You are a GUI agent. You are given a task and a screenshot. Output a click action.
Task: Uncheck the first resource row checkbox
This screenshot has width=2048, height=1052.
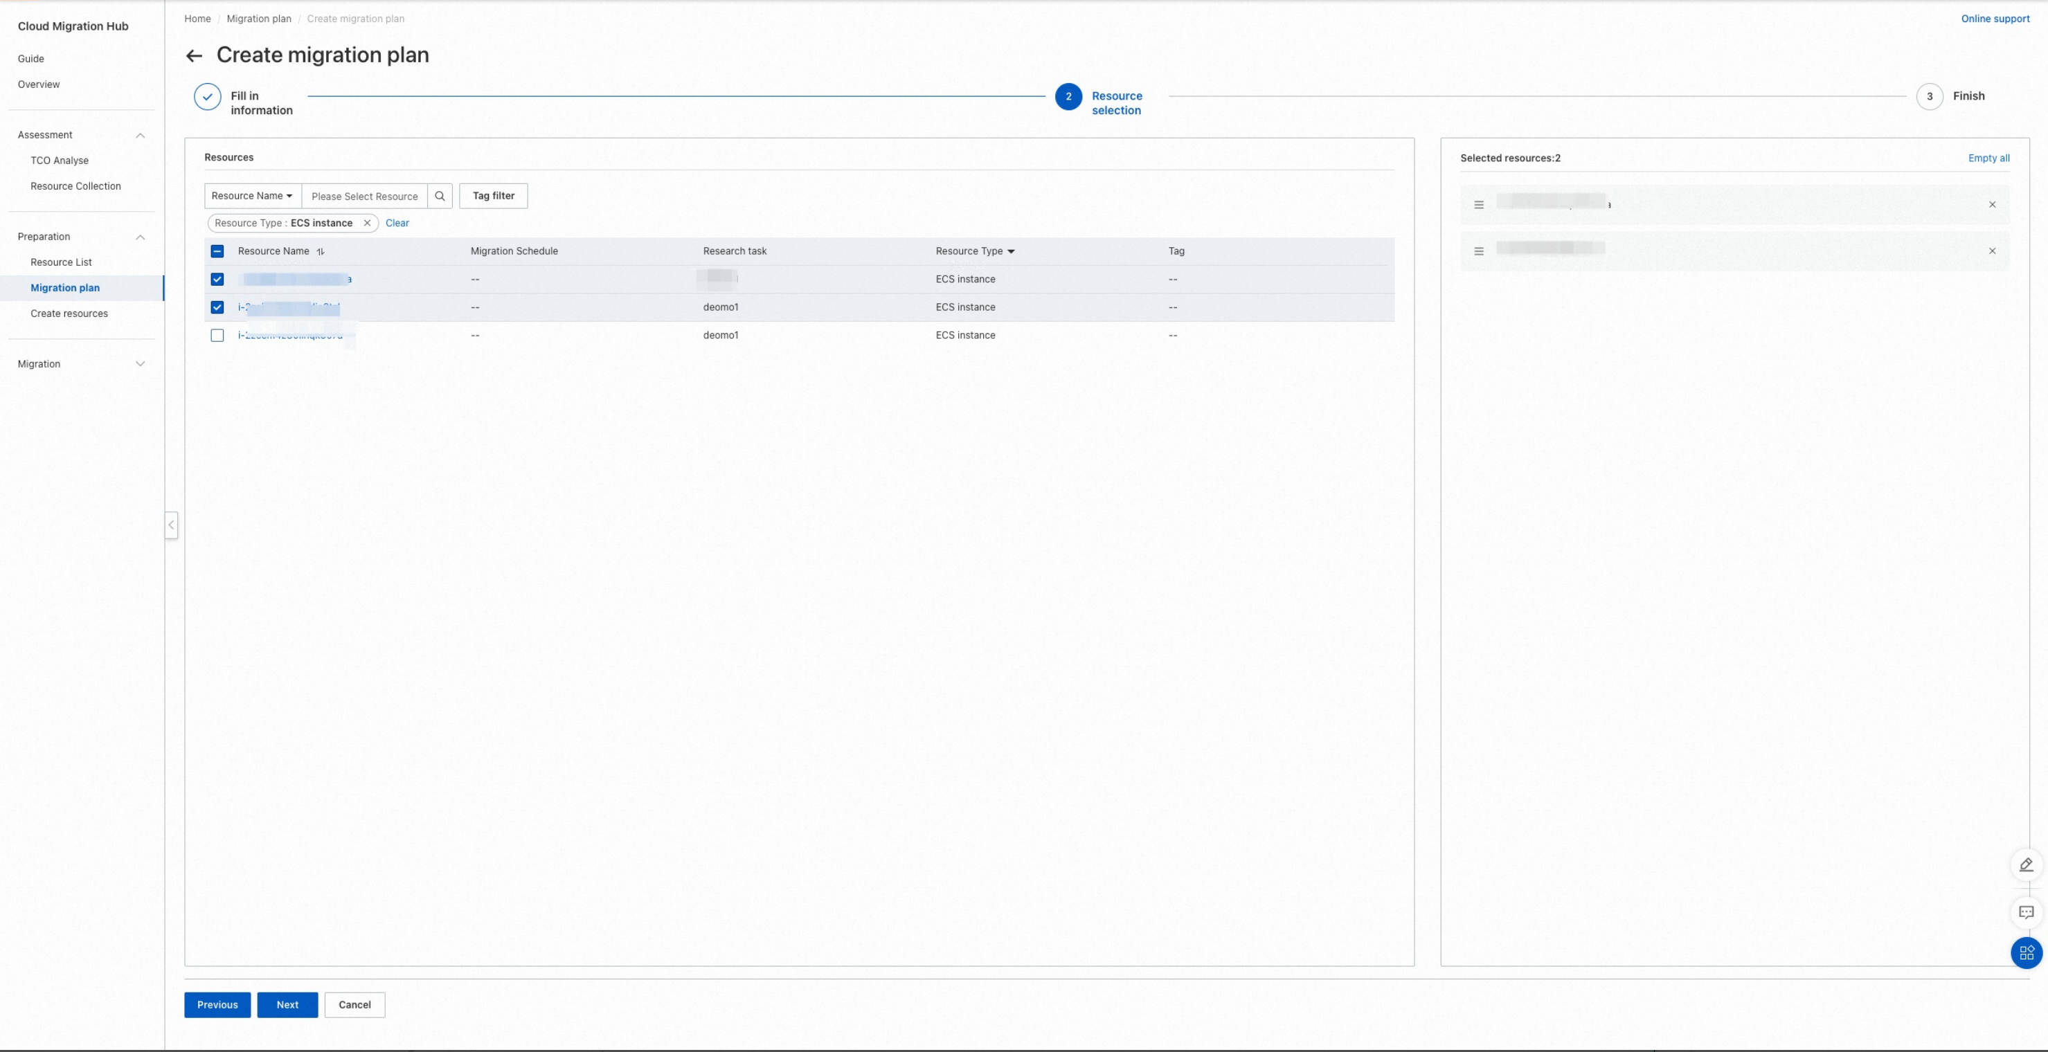pos(217,280)
